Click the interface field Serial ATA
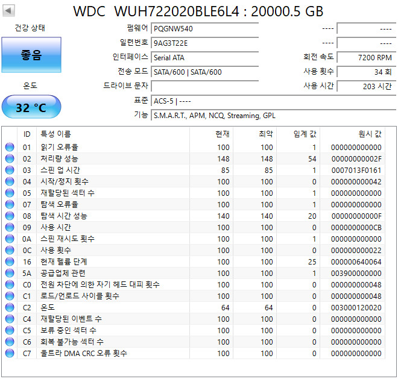 pyautogui.click(x=205, y=57)
